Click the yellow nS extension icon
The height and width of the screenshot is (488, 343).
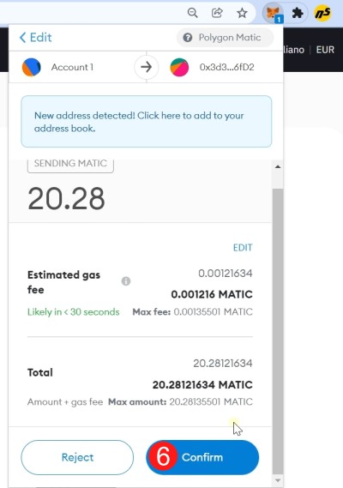[322, 13]
